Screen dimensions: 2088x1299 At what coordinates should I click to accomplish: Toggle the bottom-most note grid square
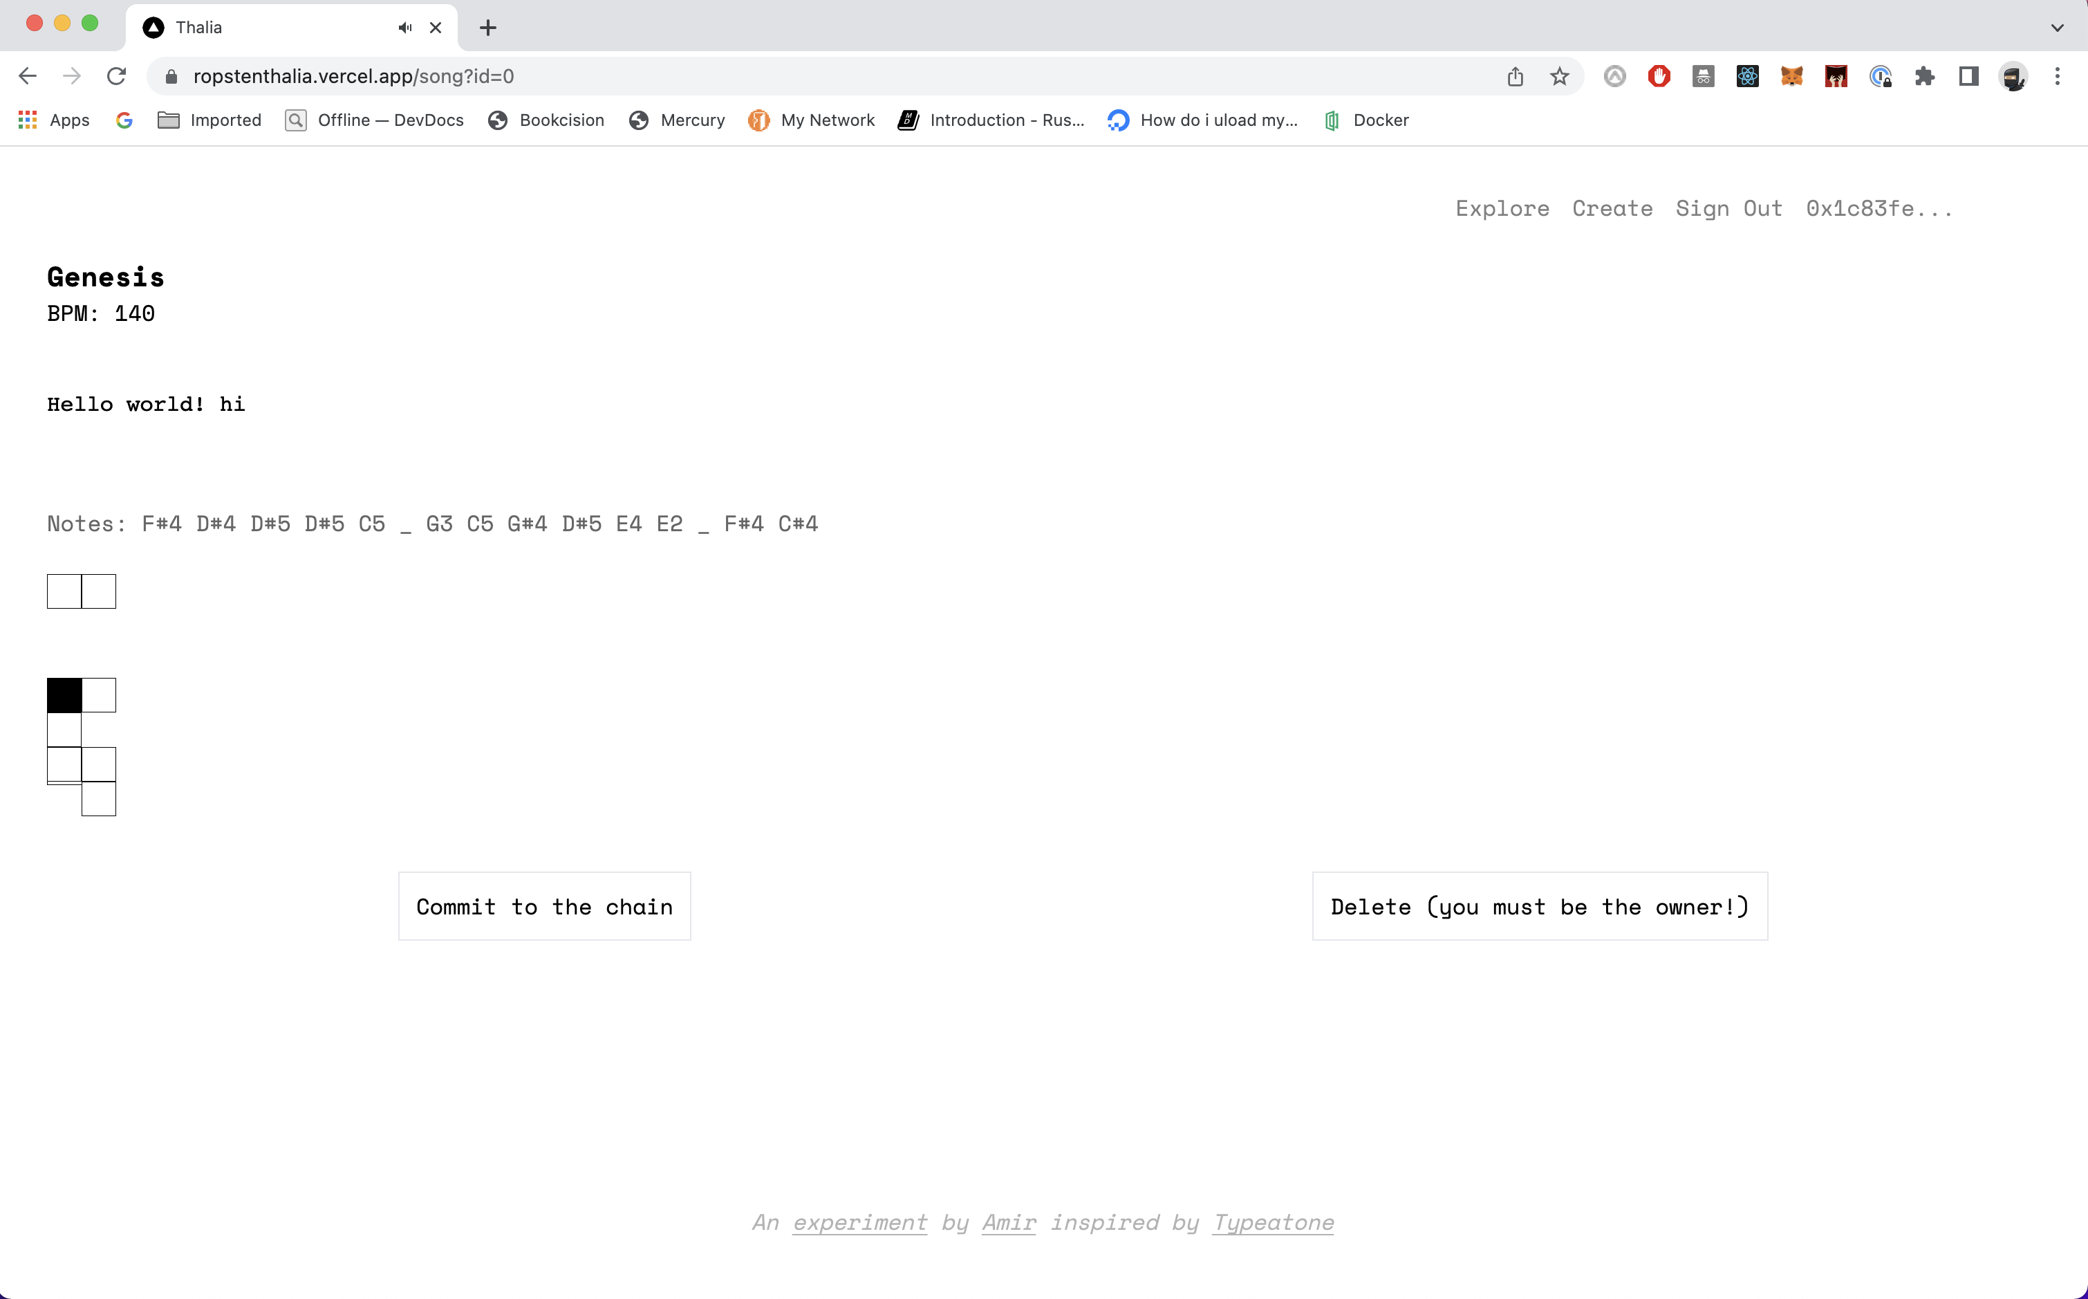pyautogui.click(x=99, y=799)
